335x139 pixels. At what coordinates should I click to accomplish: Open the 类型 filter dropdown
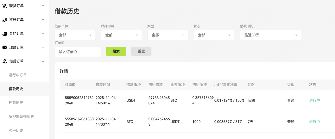(x=168, y=35)
